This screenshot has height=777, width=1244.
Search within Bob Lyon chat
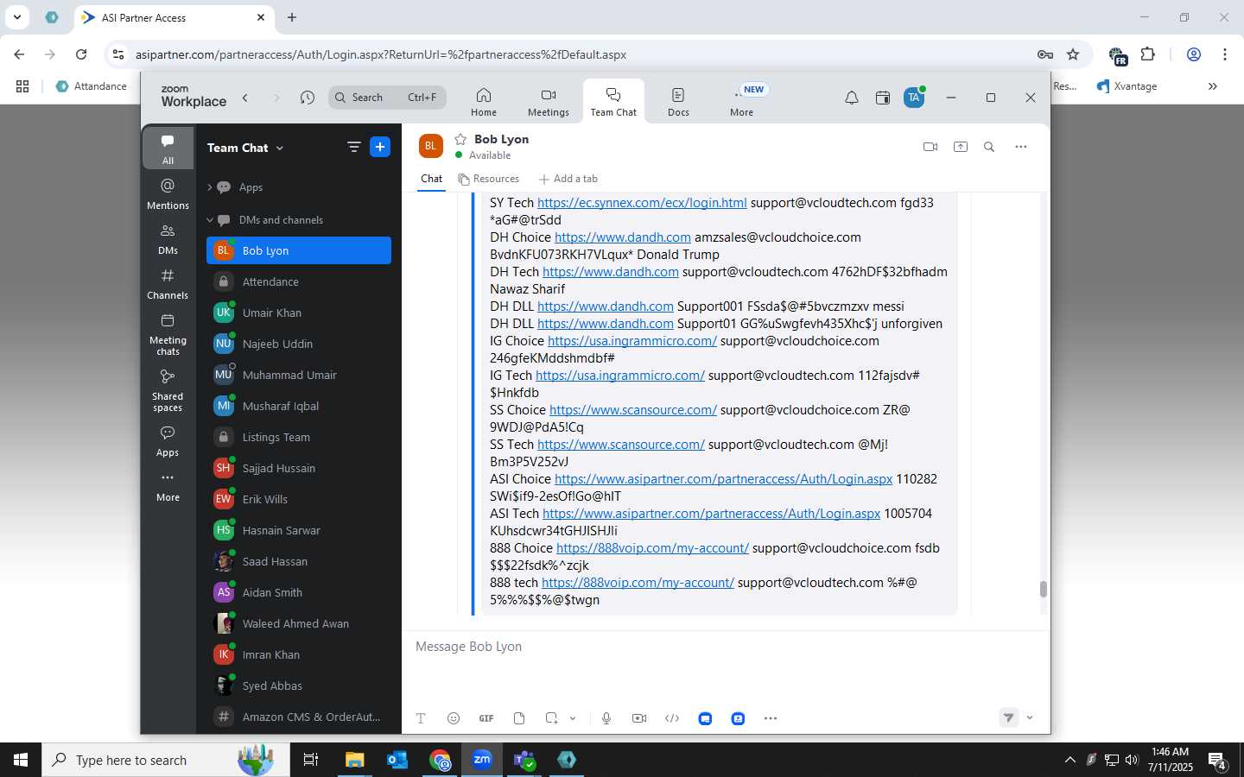tap(989, 147)
